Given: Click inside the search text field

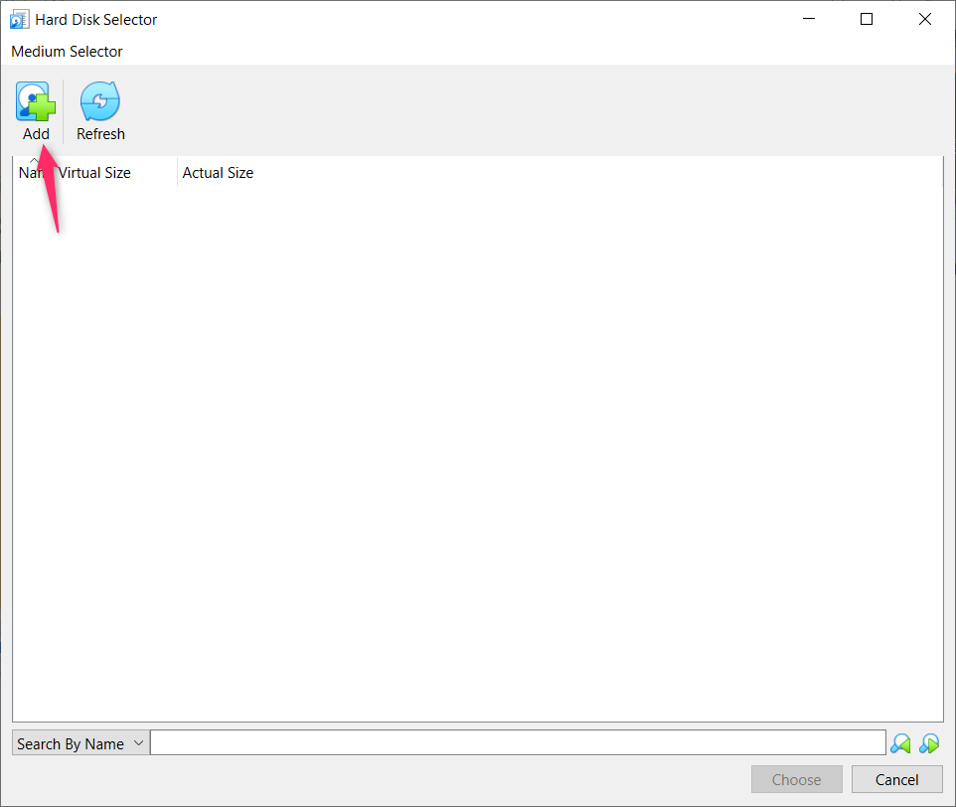Looking at the screenshot, I should click(517, 742).
